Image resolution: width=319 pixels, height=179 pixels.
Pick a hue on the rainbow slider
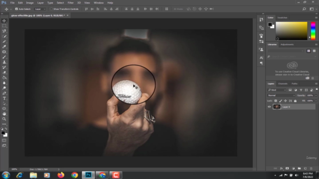pos(313,31)
